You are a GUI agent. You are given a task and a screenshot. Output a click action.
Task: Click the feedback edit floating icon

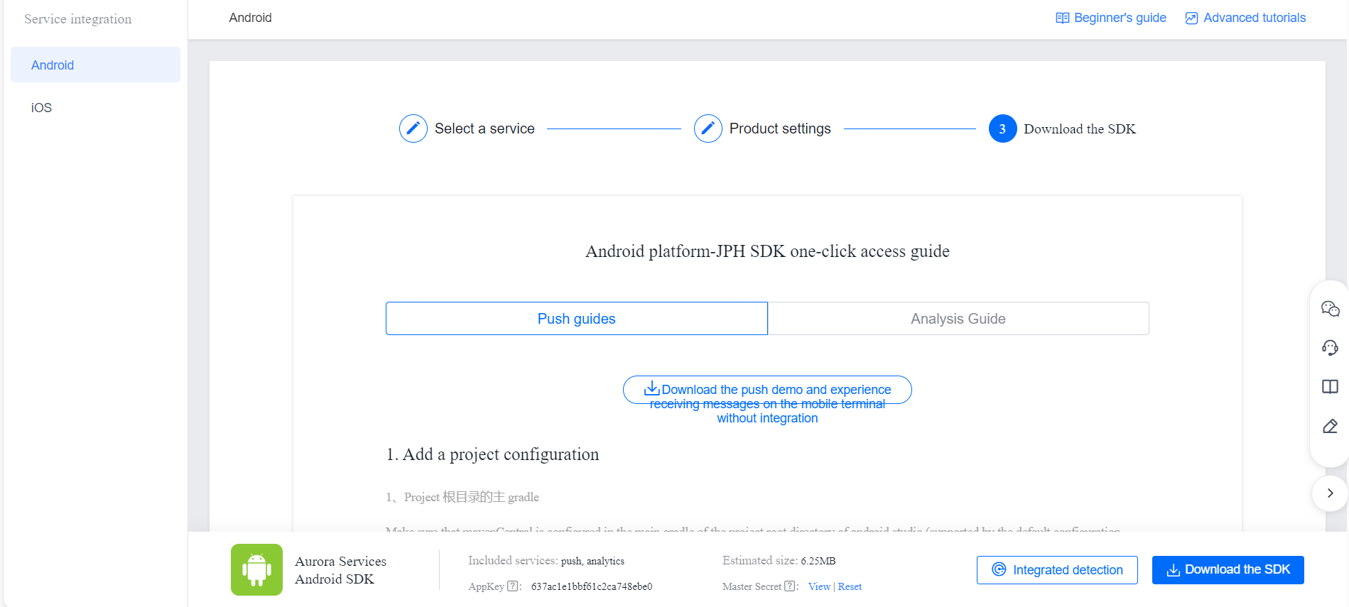[1330, 426]
